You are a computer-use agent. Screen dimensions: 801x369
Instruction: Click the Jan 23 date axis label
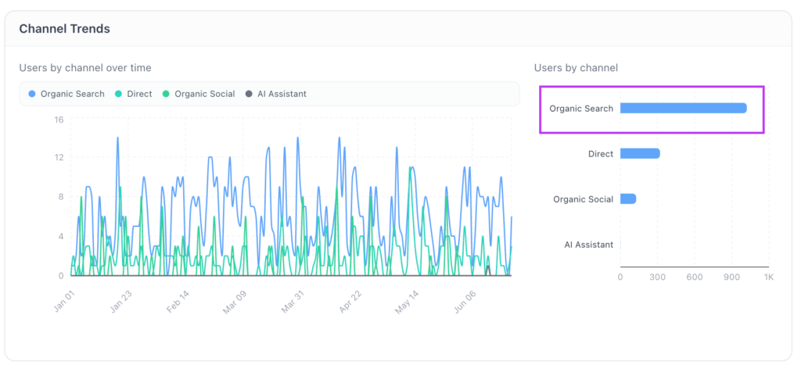click(121, 302)
